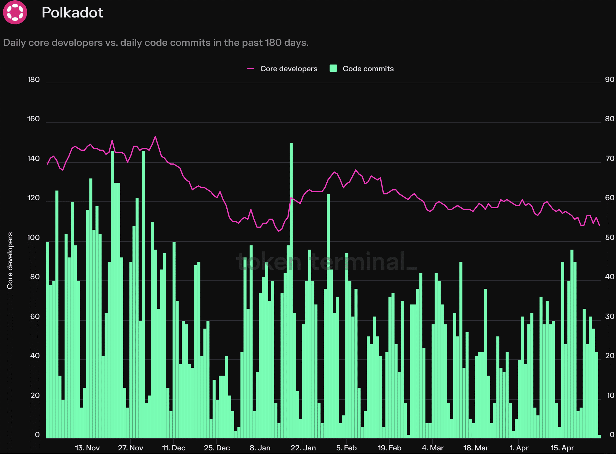This screenshot has width=616, height=454.
Task: Click the '15. Apr' x-axis label
Action: click(x=562, y=448)
